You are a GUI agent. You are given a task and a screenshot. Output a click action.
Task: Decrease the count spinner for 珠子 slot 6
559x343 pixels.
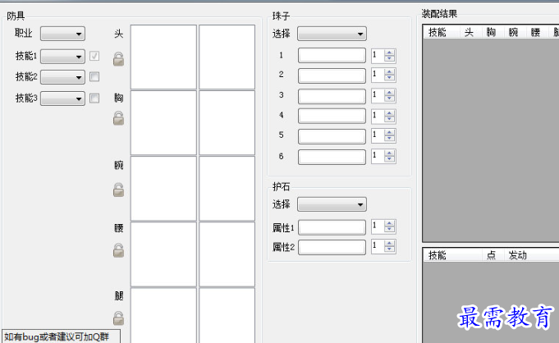[389, 159]
